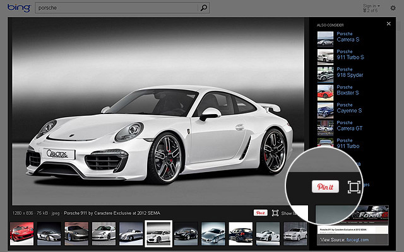Select the silver 911 on grey background thumbnail
The height and width of the screenshot is (252, 404).
coord(104,234)
